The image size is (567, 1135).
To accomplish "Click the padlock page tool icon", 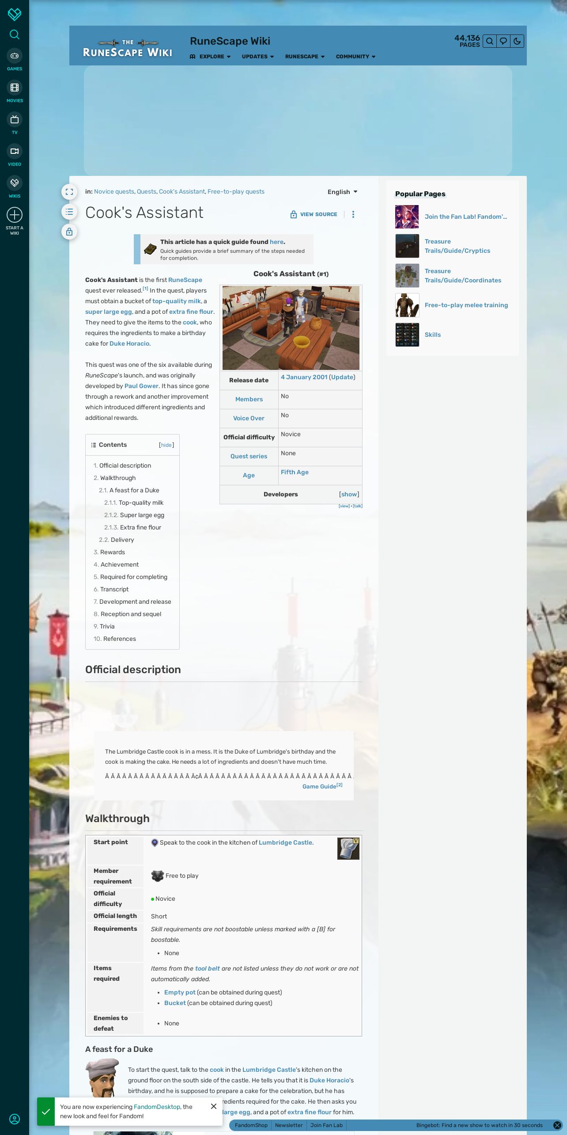I will pyautogui.click(x=69, y=232).
